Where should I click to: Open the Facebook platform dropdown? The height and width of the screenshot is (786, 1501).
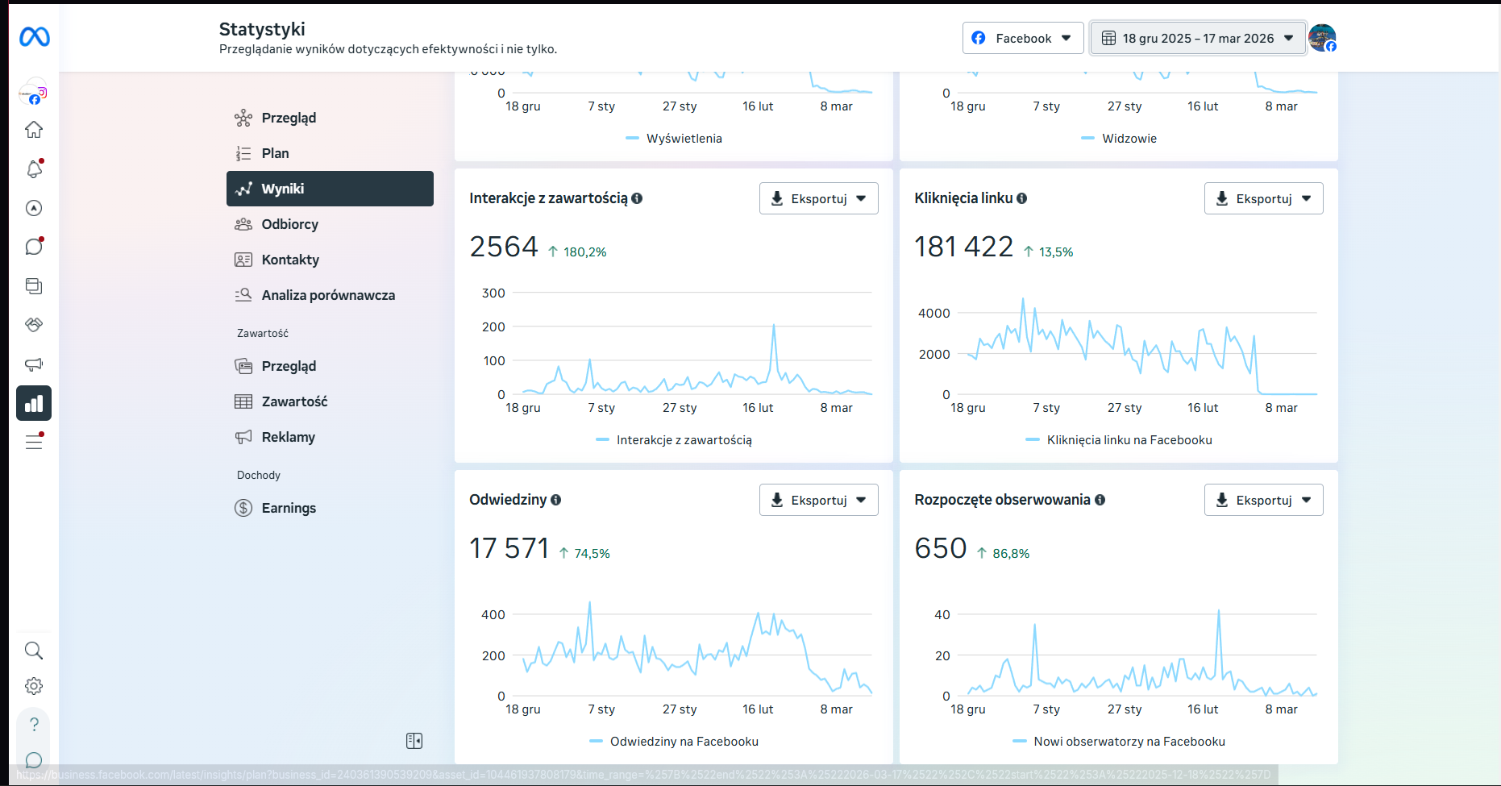[x=1023, y=38]
